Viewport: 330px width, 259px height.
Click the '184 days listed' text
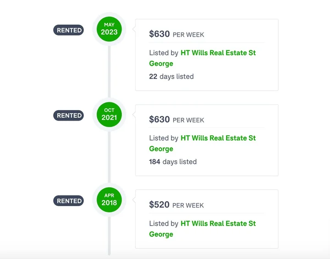(x=173, y=162)
